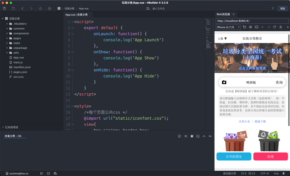Fold the style block at line 15

(x=73, y=106)
